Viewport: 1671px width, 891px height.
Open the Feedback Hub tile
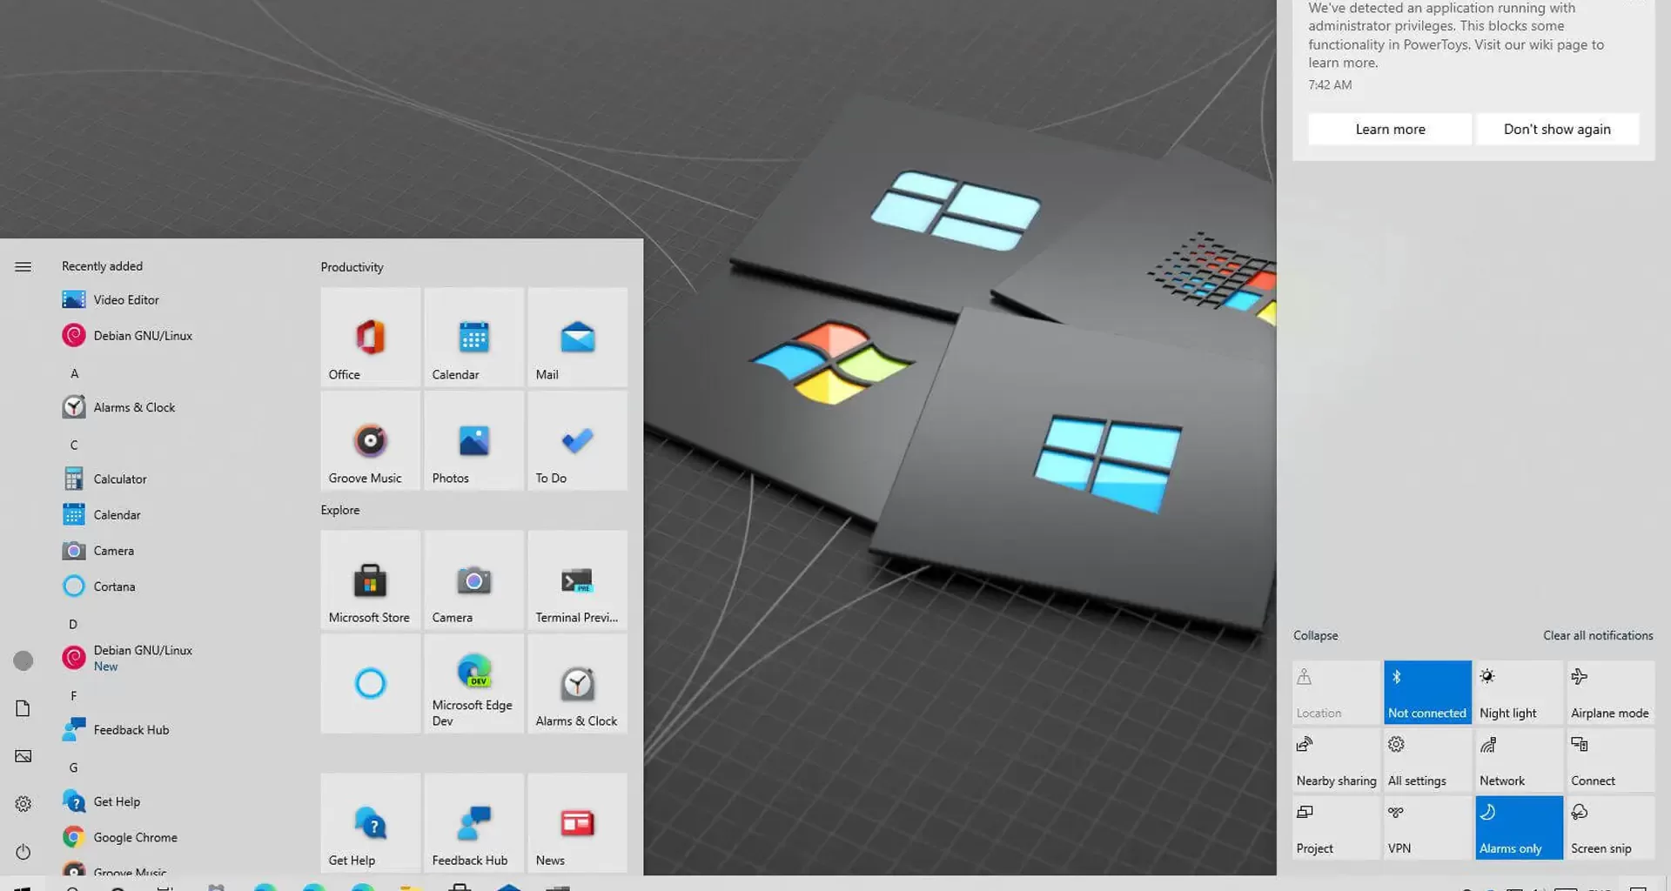point(473,822)
